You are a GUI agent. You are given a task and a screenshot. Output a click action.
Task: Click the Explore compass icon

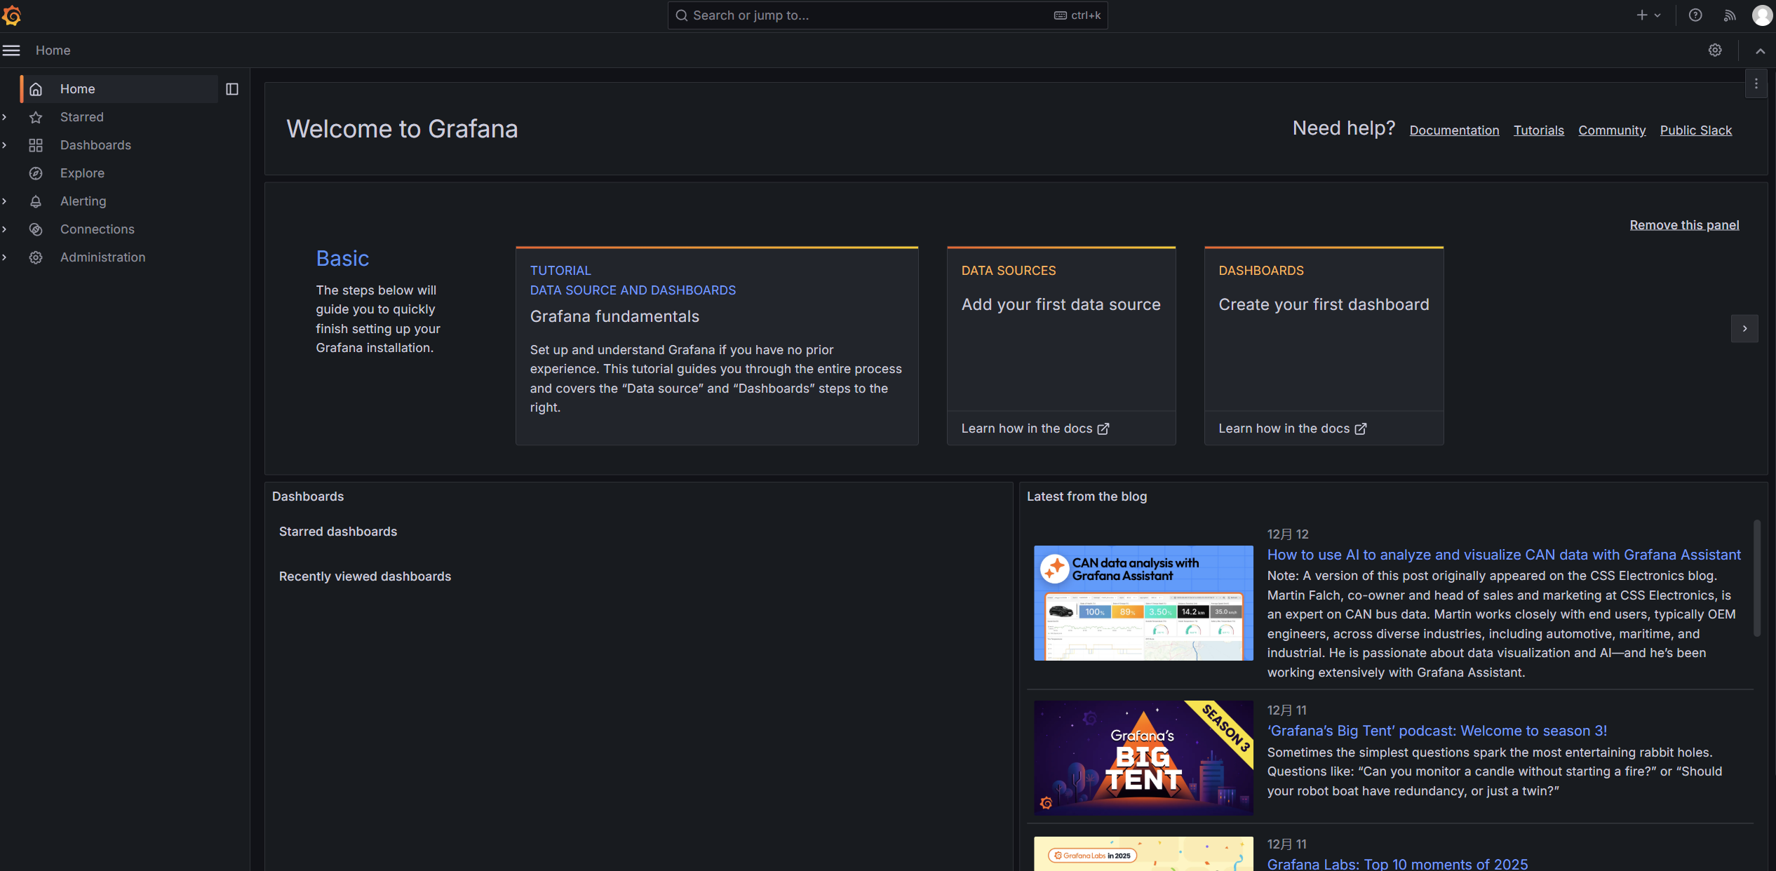tap(36, 173)
